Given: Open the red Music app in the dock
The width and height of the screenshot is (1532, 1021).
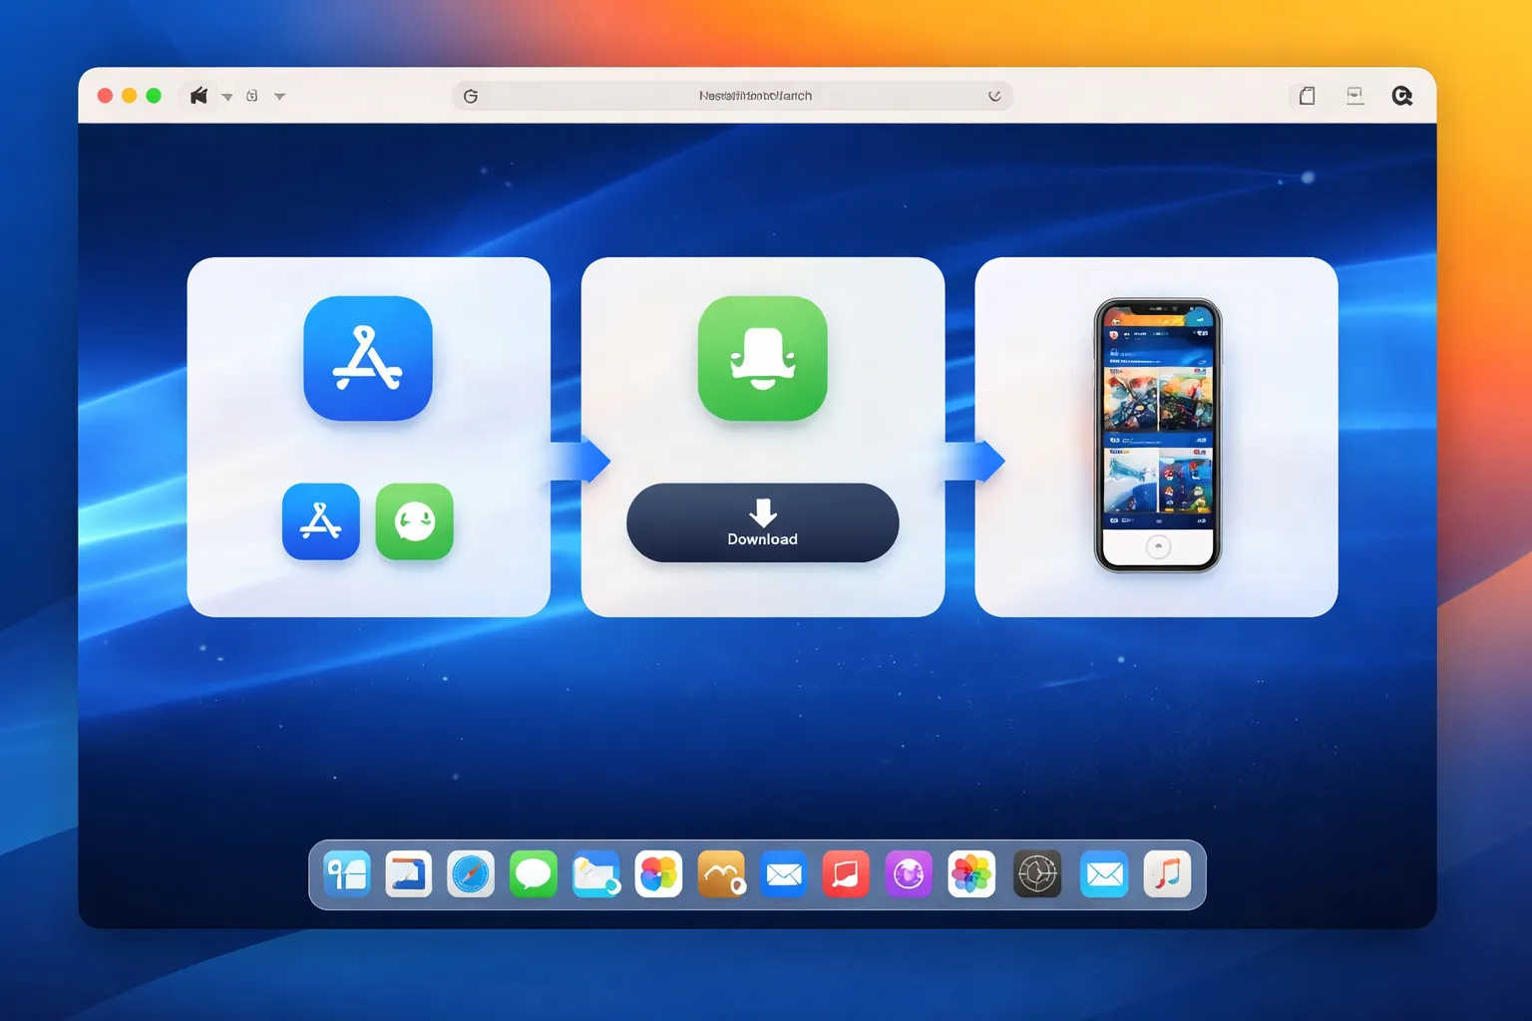Looking at the screenshot, I should coord(846,874).
